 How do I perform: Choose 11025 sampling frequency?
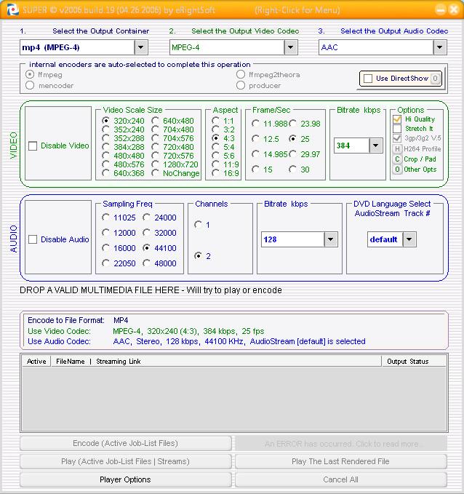pos(106,218)
